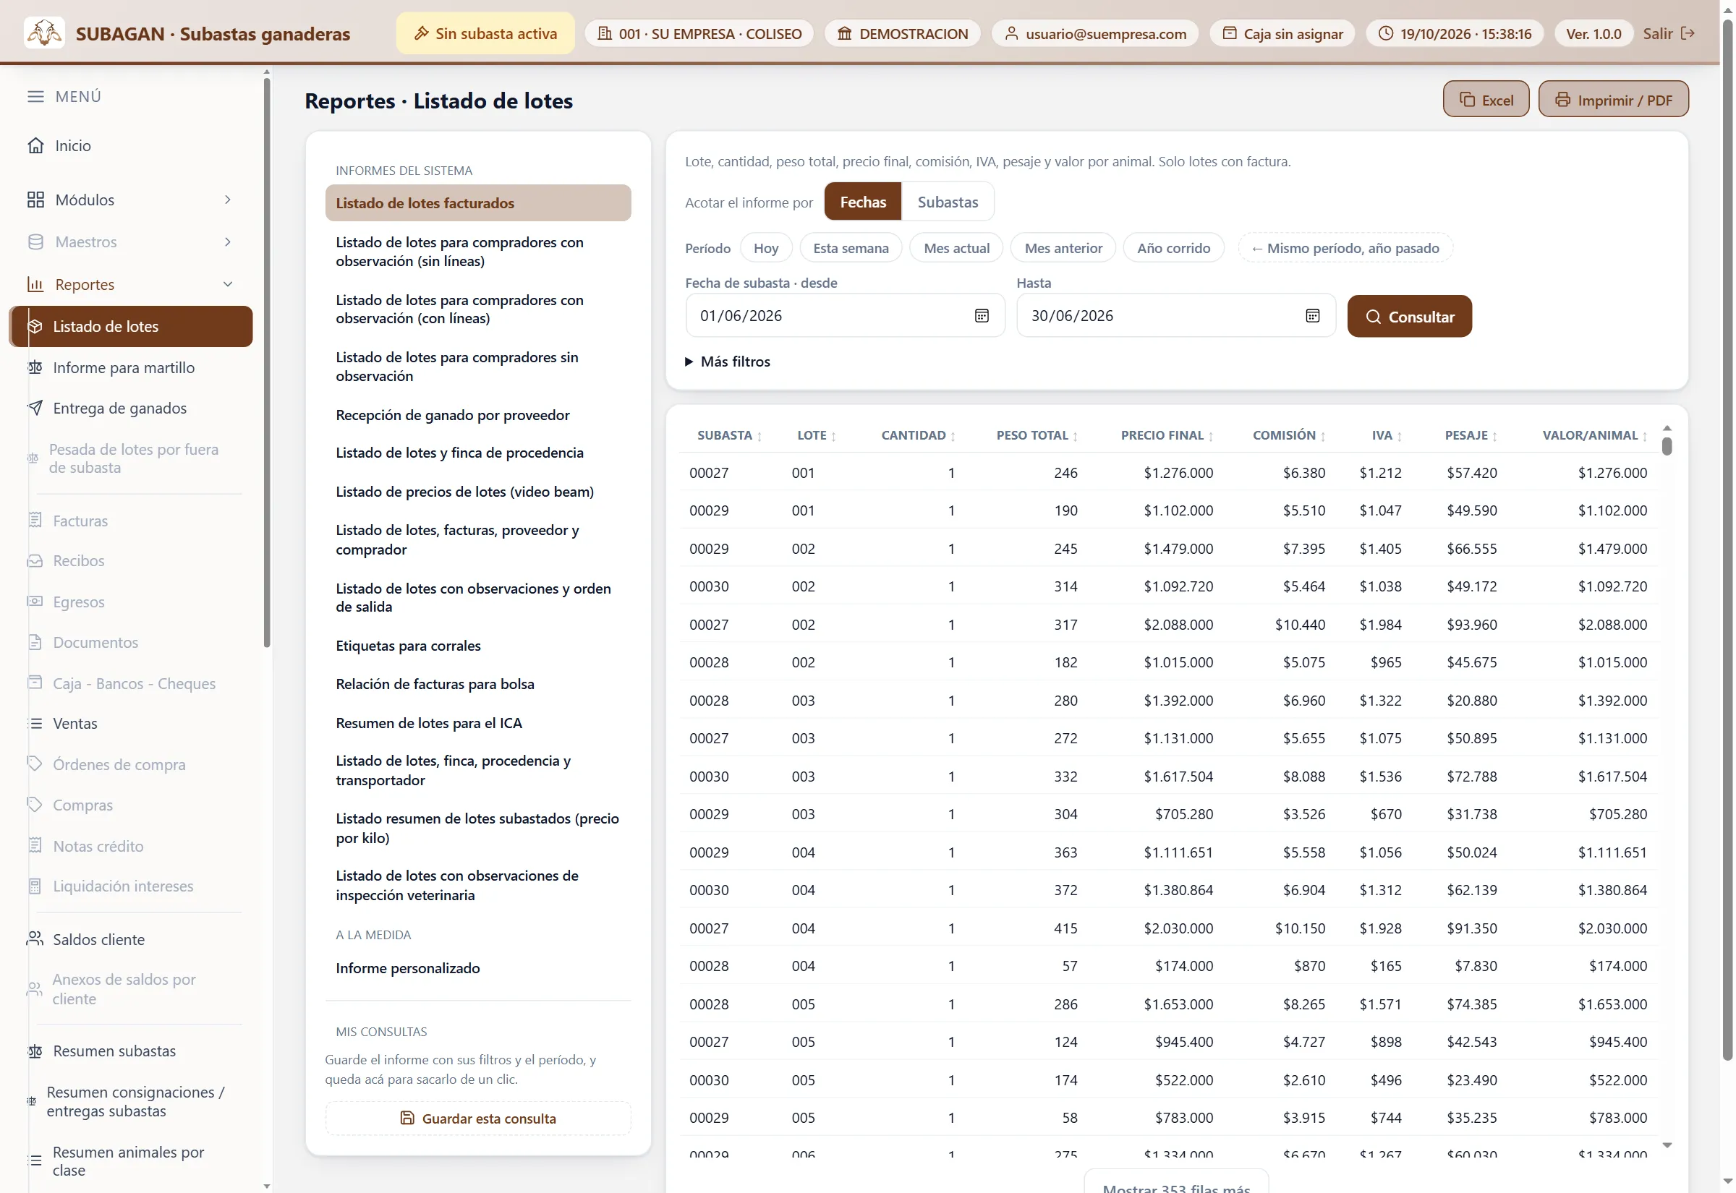1736x1193 pixels.
Task: Expand the Módulos menu chevron
Action: coord(227,200)
